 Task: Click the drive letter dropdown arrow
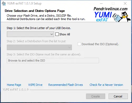tap(52, 34)
